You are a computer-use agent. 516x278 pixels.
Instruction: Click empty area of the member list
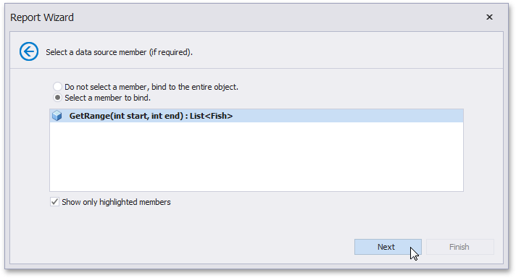pyautogui.click(x=257, y=156)
